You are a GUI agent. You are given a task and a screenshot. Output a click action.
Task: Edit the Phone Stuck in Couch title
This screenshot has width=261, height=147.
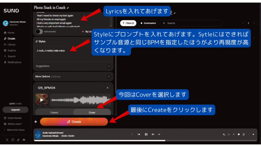pos(68,8)
